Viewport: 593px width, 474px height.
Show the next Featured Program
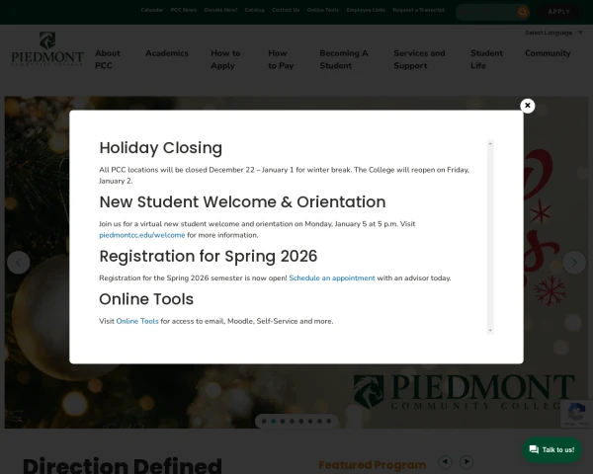(x=466, y=461)
